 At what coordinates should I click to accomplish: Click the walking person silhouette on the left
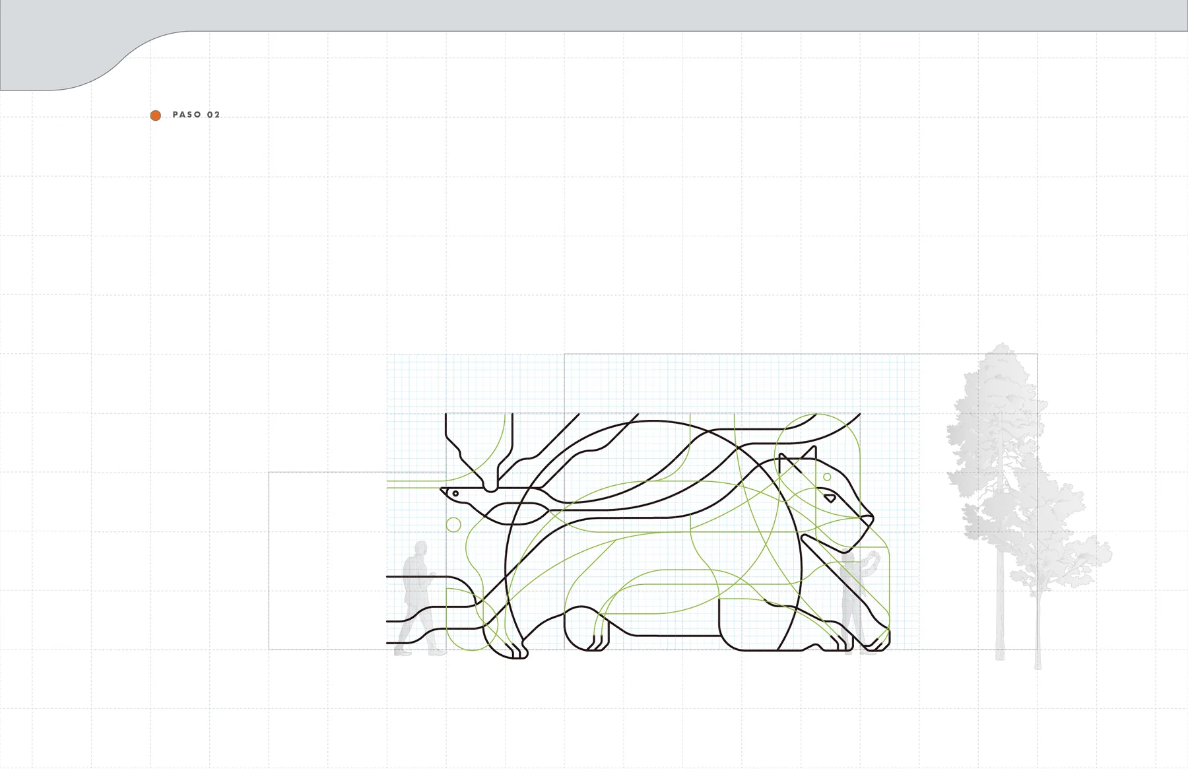click(419, 598)
